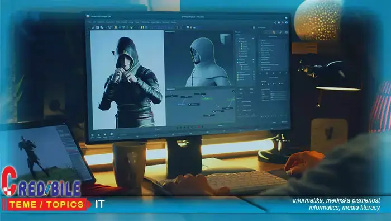Click the red record button in playback controls
Image resolution: width=391 pixels, height=221 pixels.
pos(199,126)
